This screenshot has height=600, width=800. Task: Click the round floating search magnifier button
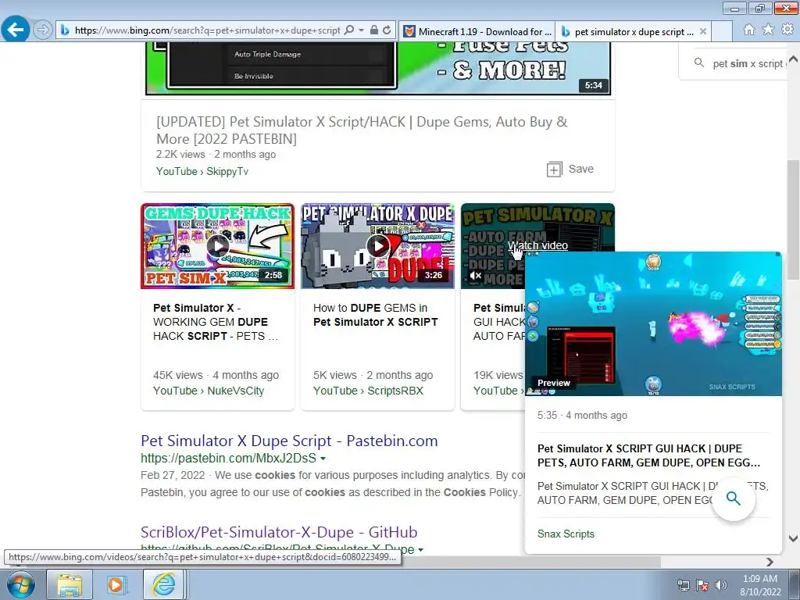click(x=733, y=498)
